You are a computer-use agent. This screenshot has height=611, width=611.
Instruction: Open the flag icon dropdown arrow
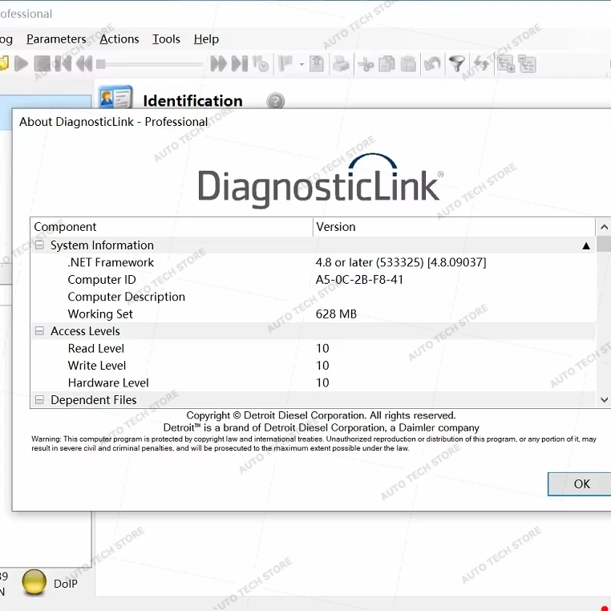coord(301,64)
